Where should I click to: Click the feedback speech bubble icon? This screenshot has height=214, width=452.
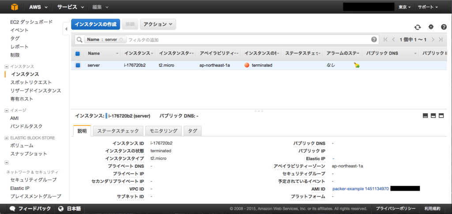[12, 209]
